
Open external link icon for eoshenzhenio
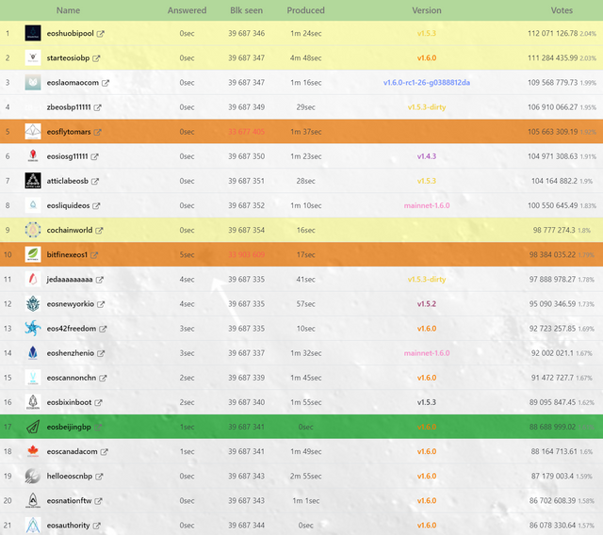(x=101, y=353)
